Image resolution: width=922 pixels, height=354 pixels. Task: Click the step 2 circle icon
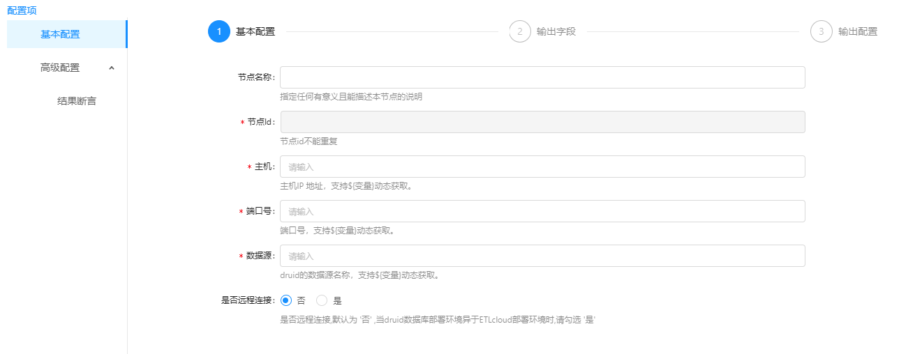(x=520, y=31)
